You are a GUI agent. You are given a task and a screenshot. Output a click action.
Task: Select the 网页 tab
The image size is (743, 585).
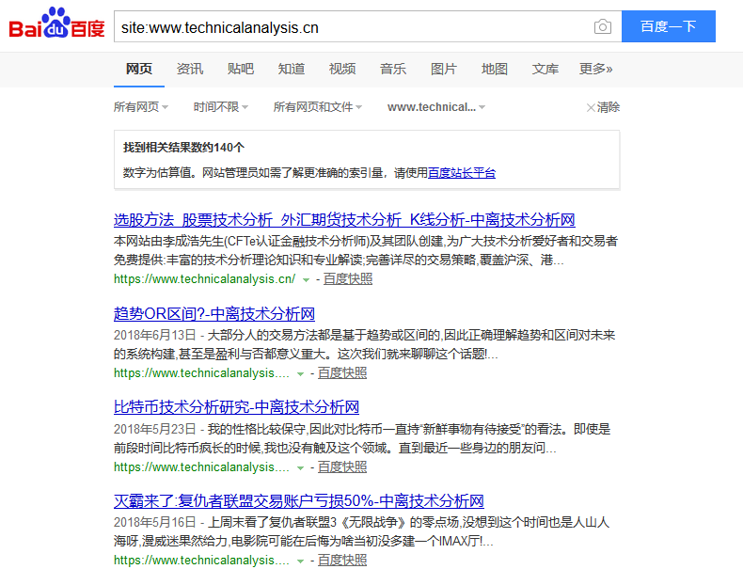click(139, 70)
